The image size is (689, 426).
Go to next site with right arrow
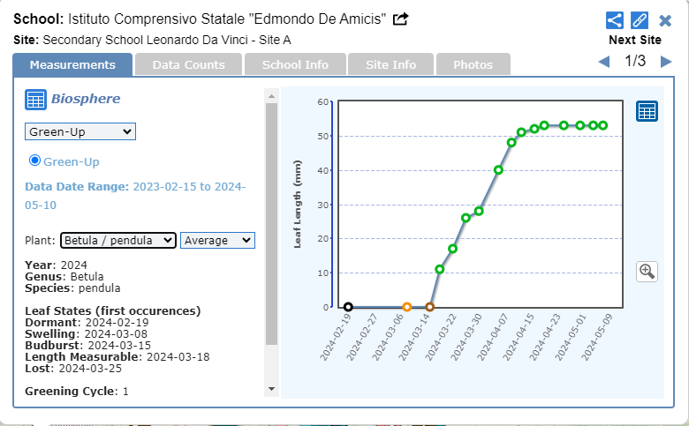(666, 62)
